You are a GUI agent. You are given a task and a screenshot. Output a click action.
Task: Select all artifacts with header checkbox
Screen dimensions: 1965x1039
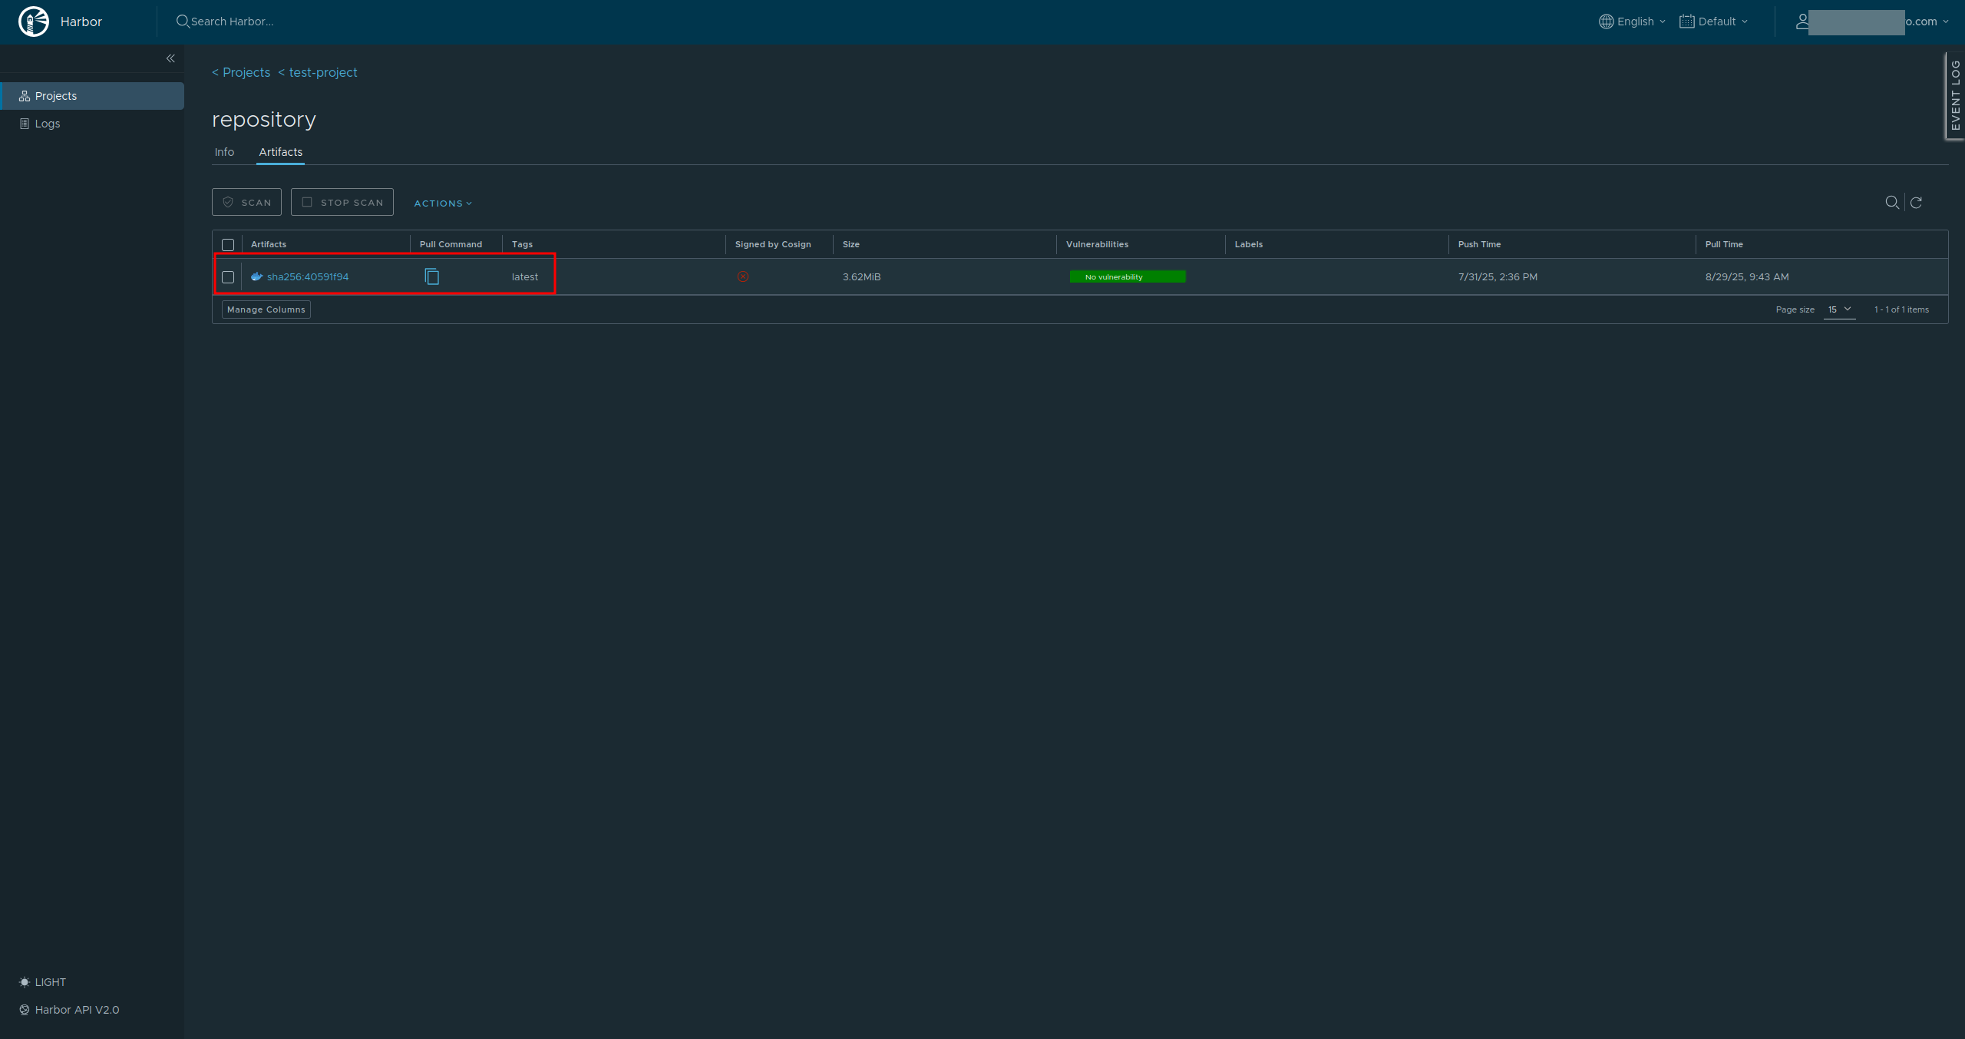(x=228, y=245)
